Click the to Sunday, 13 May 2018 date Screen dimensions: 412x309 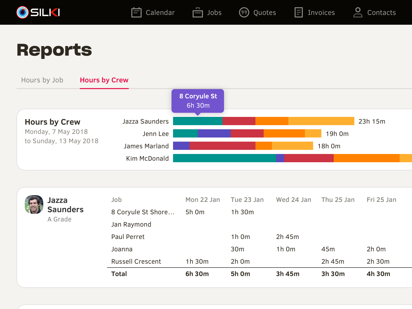(x=62, y=141)
